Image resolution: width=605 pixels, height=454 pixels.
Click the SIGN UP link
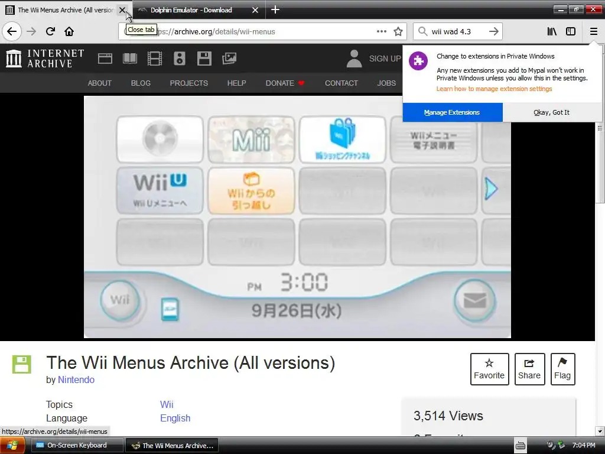385,59
